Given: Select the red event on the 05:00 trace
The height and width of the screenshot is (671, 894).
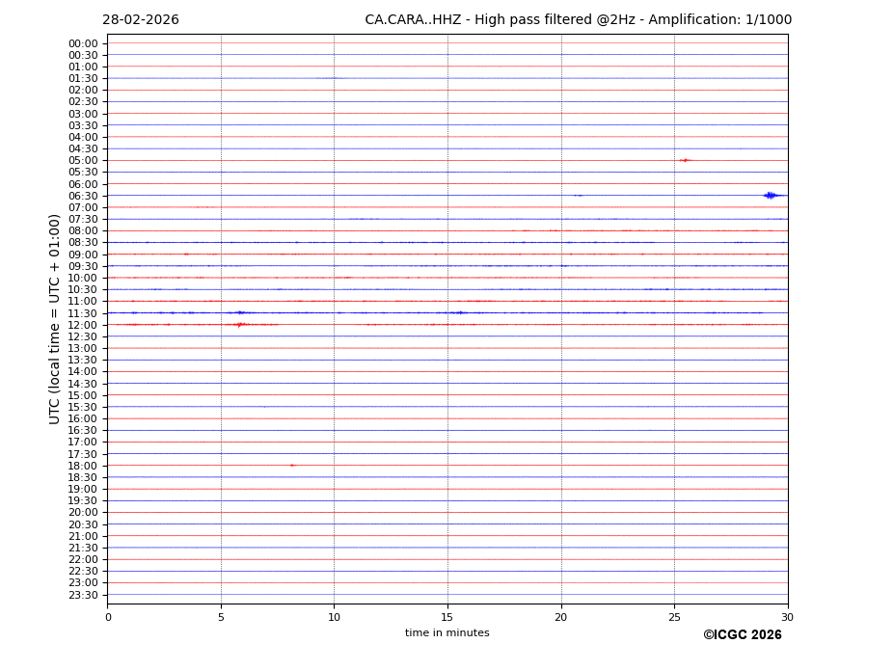Looking at the screenshot, I should tap(685, 160).
